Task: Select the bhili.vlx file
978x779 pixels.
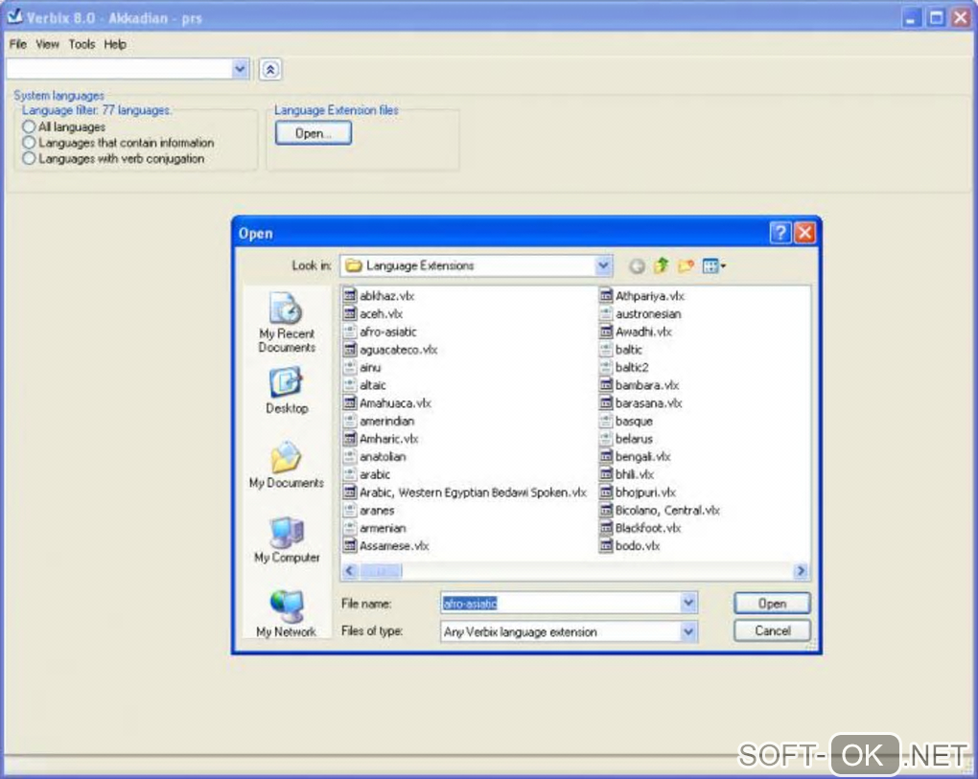Action: click(627, 474)
